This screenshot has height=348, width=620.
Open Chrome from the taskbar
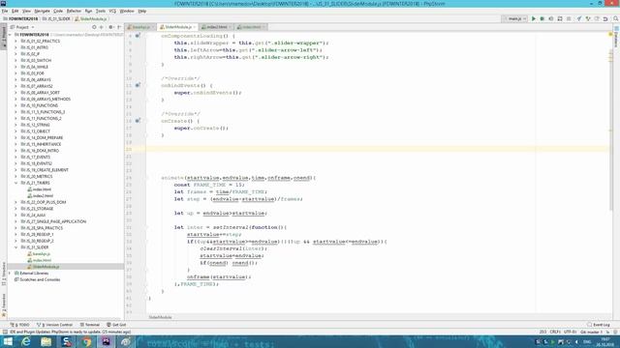(86, 341)
